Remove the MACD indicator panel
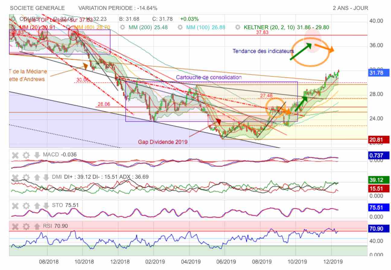The width and height of the screenshot is (391, 270). tap(15, 155)
